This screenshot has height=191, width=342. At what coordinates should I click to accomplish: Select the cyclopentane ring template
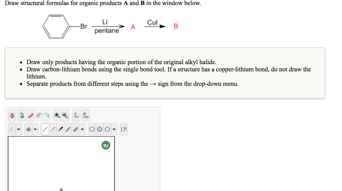[x=107, y=129]
